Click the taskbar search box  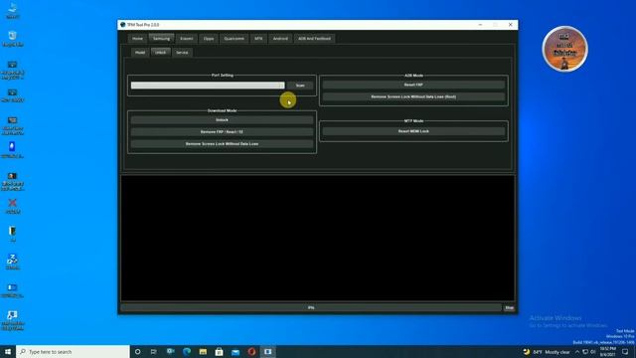[x=73, y=351]
